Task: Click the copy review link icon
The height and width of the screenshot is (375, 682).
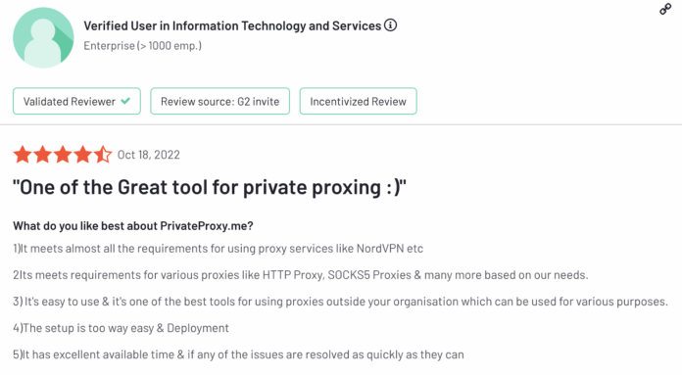Action: tap(665, 9)
